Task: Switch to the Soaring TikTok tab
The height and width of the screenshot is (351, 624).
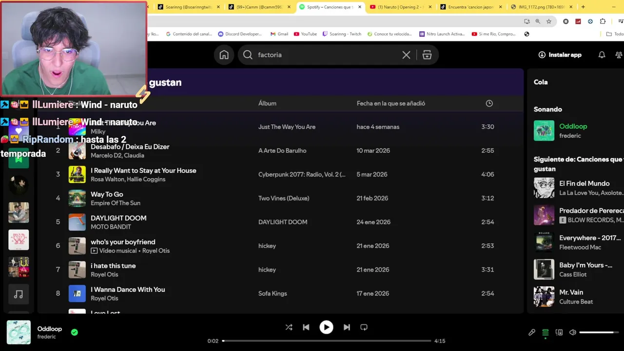Action: point(189,7)
